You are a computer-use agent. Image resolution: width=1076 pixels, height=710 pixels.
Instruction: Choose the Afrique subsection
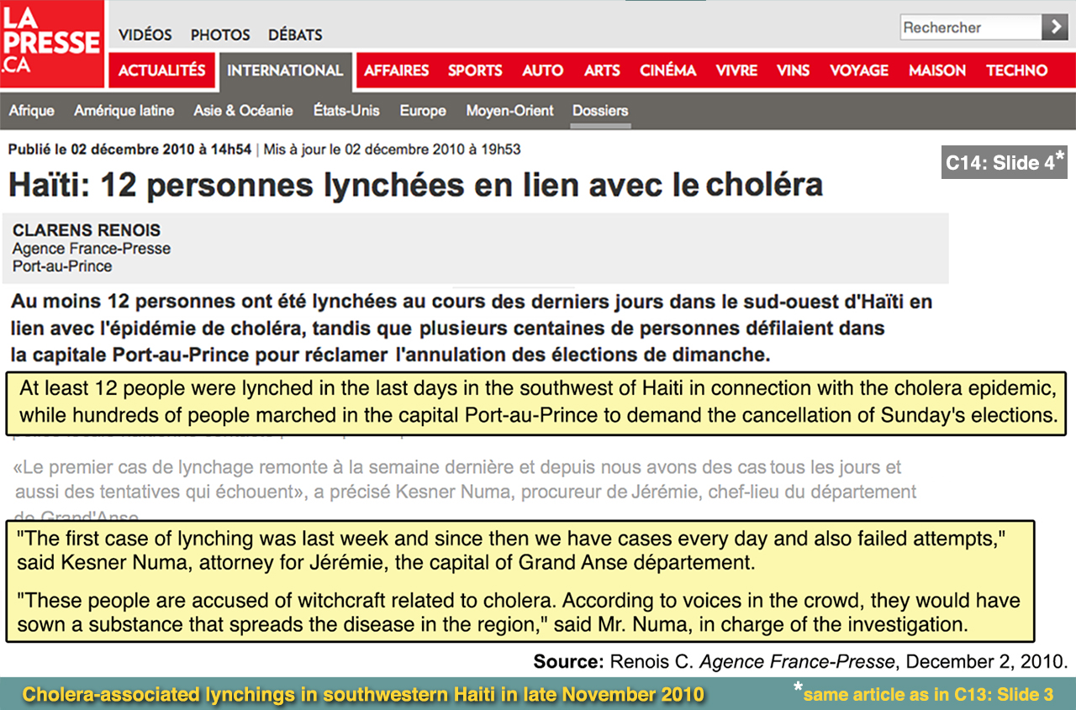pyautogui.click(x=32, y=111)
